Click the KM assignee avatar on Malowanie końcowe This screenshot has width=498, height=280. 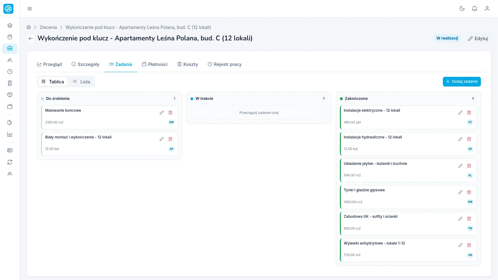[x=171, y=122]
